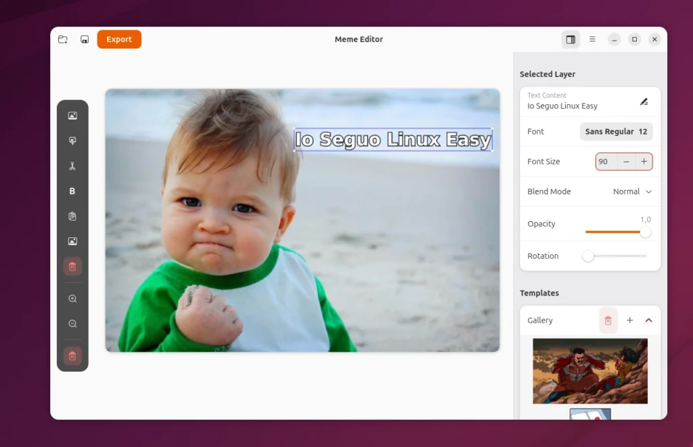Zoom out of the canvas

pyautogui.click(x=72, y=324)
